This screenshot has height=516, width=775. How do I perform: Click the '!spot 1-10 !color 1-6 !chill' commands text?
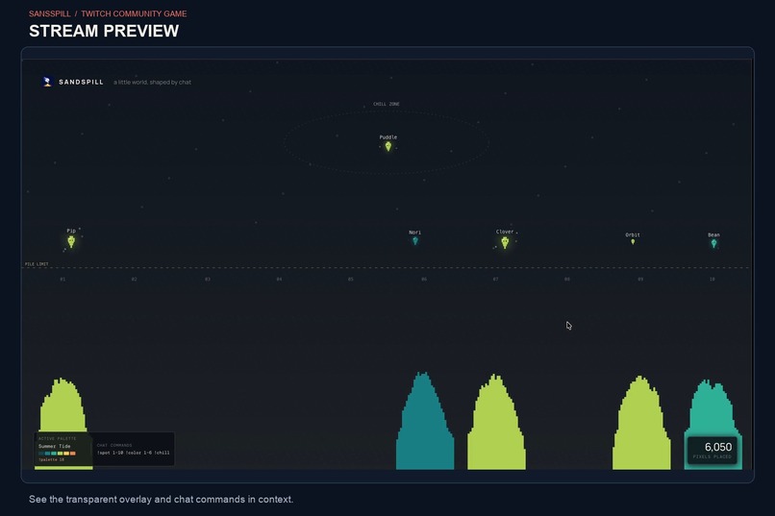(133, 453)
